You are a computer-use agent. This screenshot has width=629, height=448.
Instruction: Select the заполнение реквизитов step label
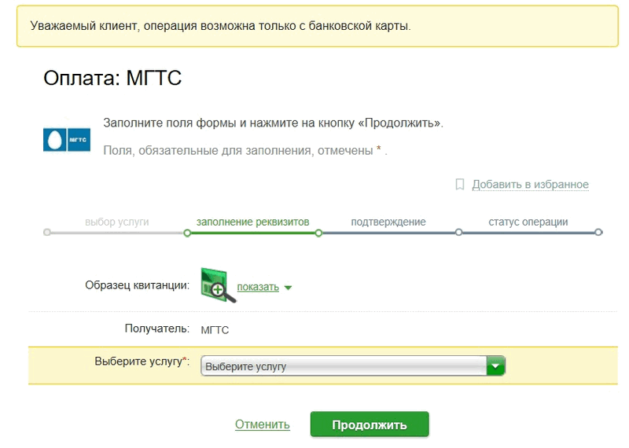pos(252,222)
